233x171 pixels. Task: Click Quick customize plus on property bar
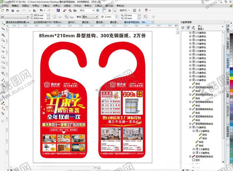[153, 17]
